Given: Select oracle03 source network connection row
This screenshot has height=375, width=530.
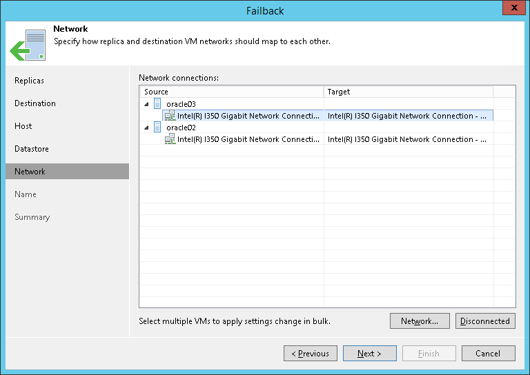Looking at the screenshot, I should point(243,116).
